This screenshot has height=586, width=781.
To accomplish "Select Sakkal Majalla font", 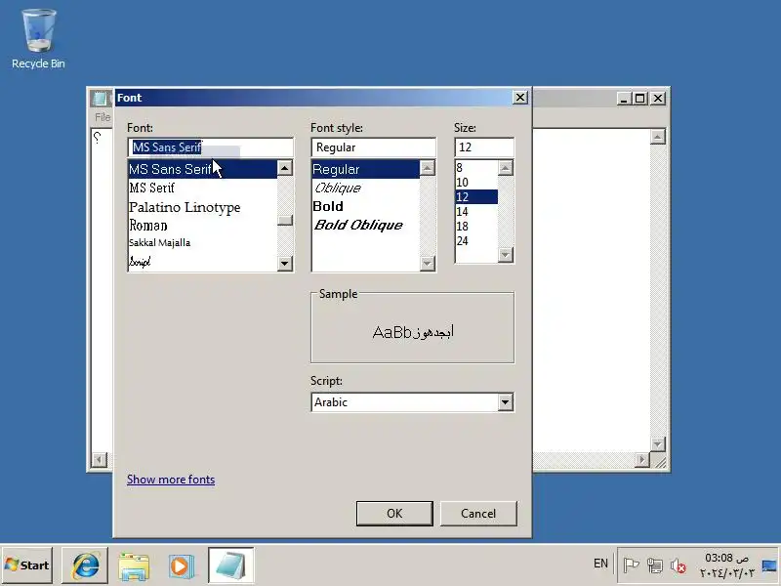I will 202,242.
